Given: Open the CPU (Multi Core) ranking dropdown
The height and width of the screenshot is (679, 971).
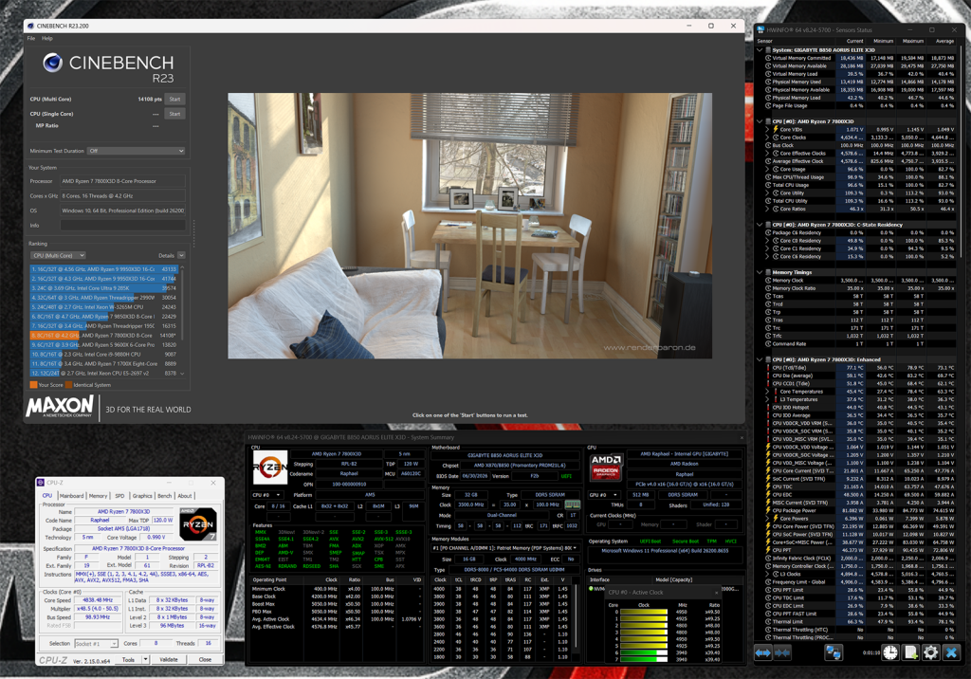Looking at the screenshot, I should 58,255.
